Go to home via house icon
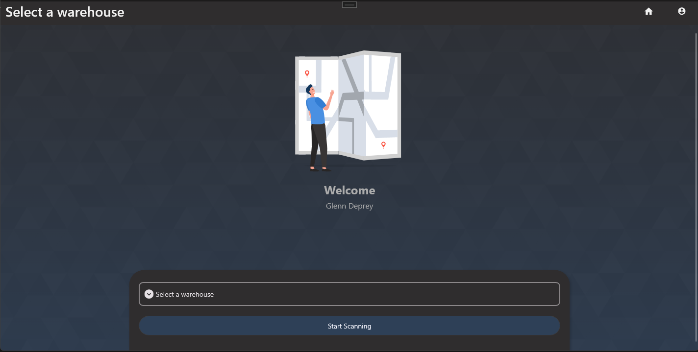The width and height of the screenshot is (698, 352). tap(648, 12)
